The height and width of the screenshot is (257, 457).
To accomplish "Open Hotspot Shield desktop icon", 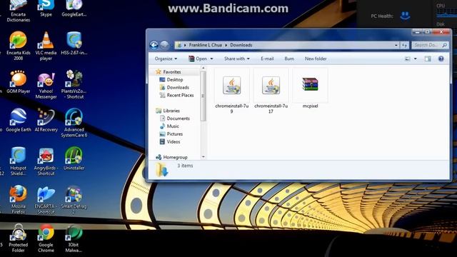I will point(19,161).
